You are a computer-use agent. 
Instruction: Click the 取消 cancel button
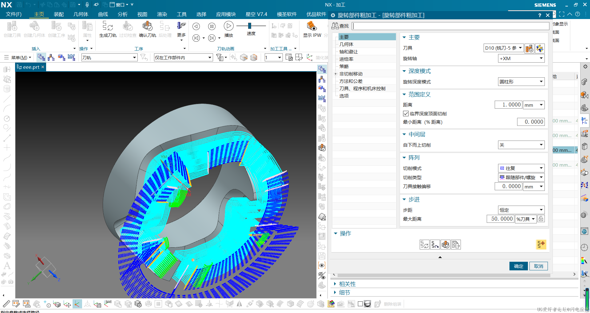click(539, 266)
